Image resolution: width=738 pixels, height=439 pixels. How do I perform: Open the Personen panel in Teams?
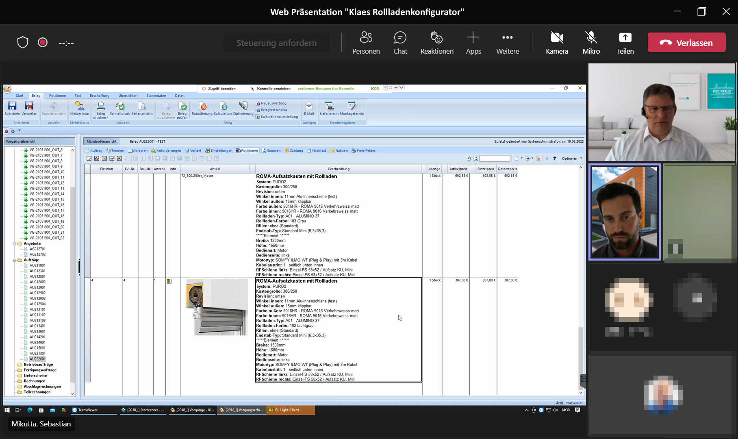(x=366, y=43)
